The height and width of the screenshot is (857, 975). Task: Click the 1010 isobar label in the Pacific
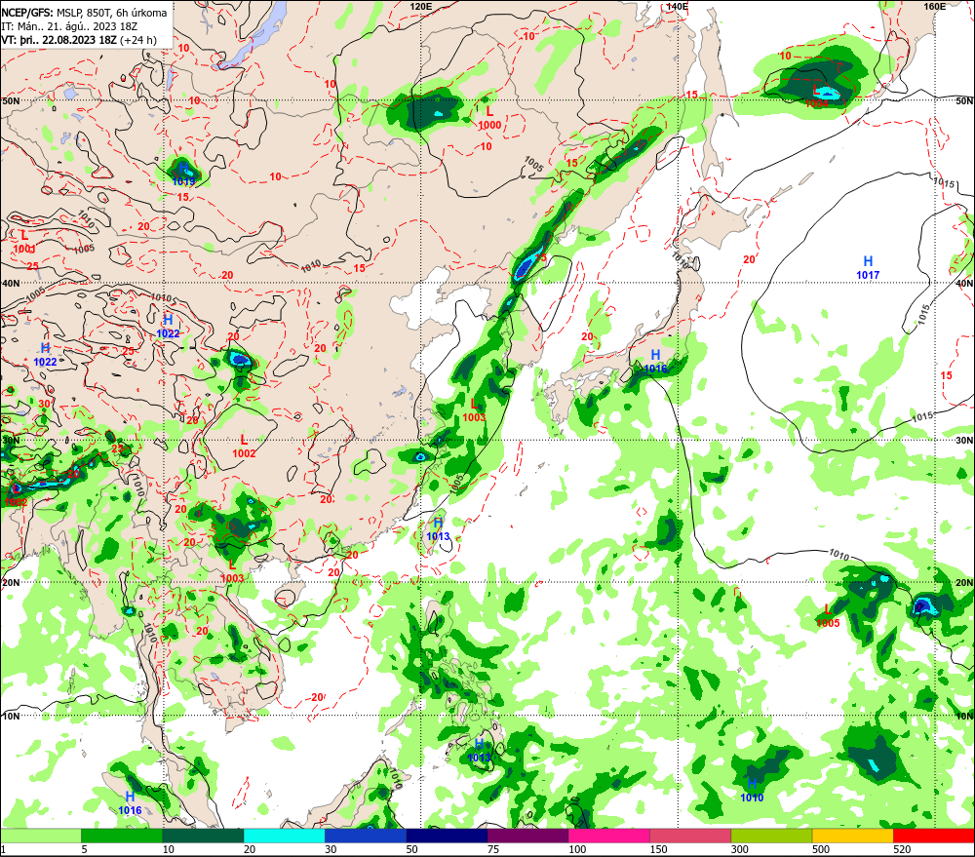[838, 554]
